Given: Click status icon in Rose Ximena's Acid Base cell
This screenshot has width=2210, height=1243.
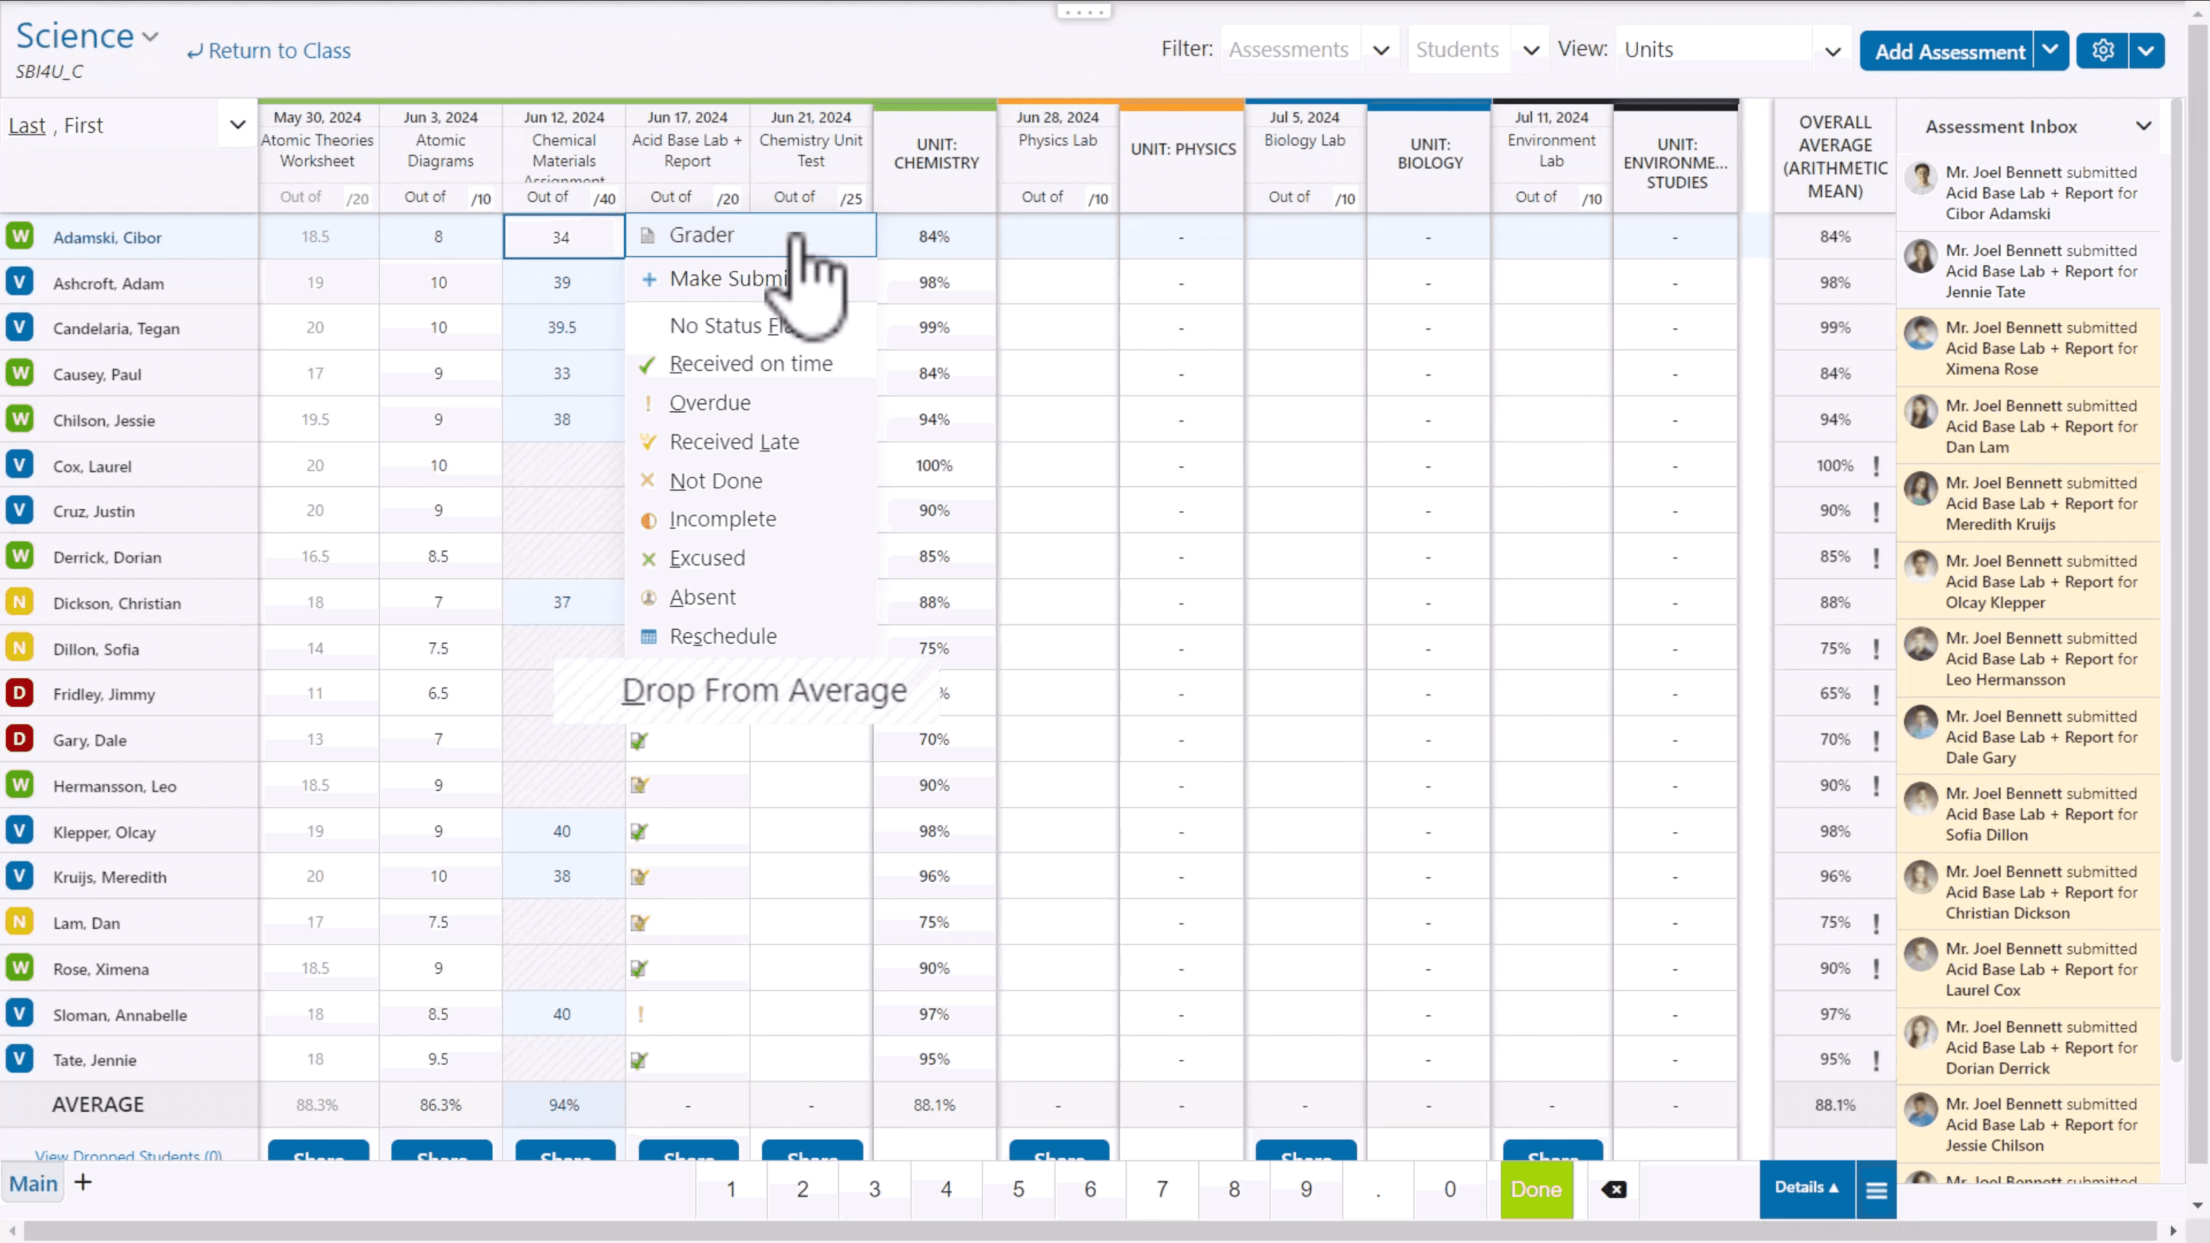Looking at the screenshot, I should (639, 969).
